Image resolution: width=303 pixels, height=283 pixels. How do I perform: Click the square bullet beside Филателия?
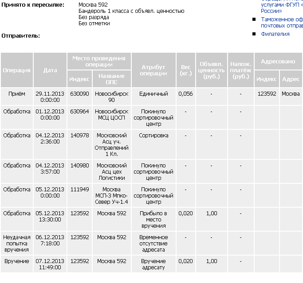[x=254, y=34]
